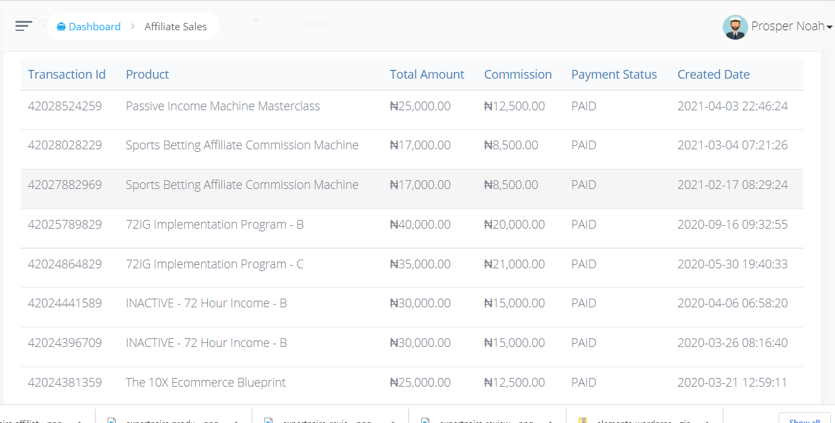Click Sports Betting product in row 42027882969

point(242,185)
